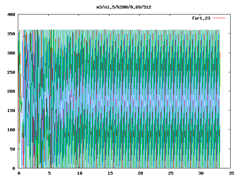The width and height of the screenshot is (238, 178).
Task: Click the x-axis label 20
Action: tap(140, 173)
